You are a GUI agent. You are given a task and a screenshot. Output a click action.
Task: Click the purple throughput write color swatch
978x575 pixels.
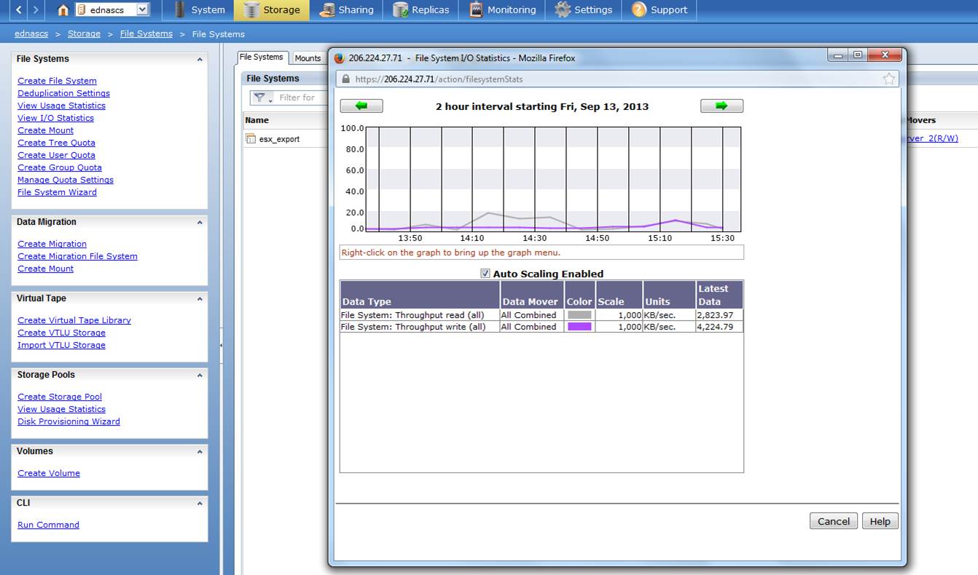coord(579,327)
